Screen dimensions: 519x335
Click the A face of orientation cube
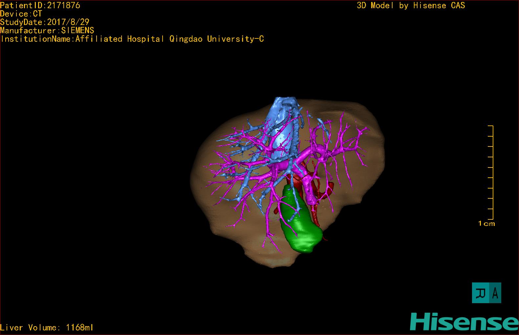coord(495,293)
